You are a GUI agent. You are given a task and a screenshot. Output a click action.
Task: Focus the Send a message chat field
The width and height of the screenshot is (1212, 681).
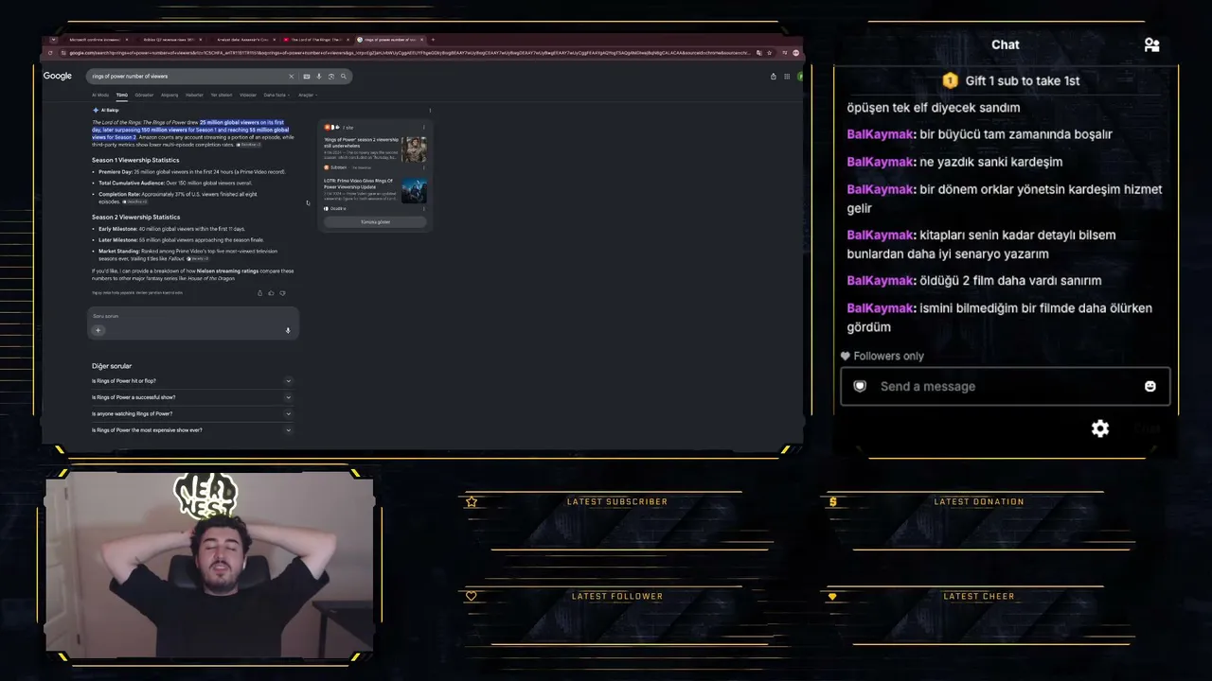(1006, 386)
